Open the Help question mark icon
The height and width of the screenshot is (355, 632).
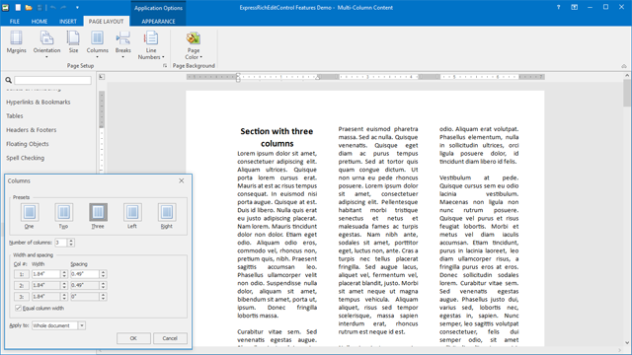coord(558,7)
